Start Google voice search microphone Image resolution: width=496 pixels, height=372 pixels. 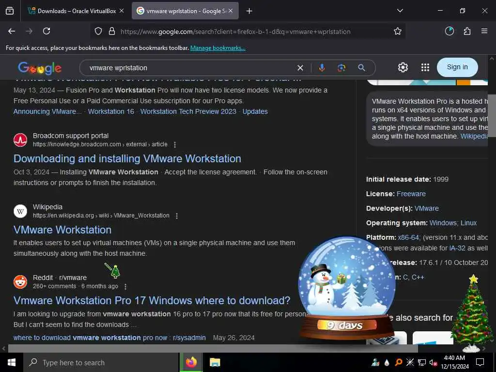(322, 67)
